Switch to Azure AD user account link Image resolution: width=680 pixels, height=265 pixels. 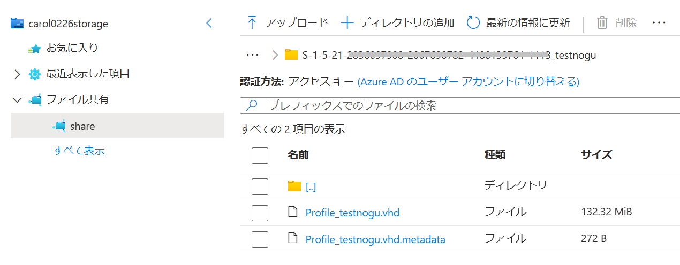coord(469,82)
